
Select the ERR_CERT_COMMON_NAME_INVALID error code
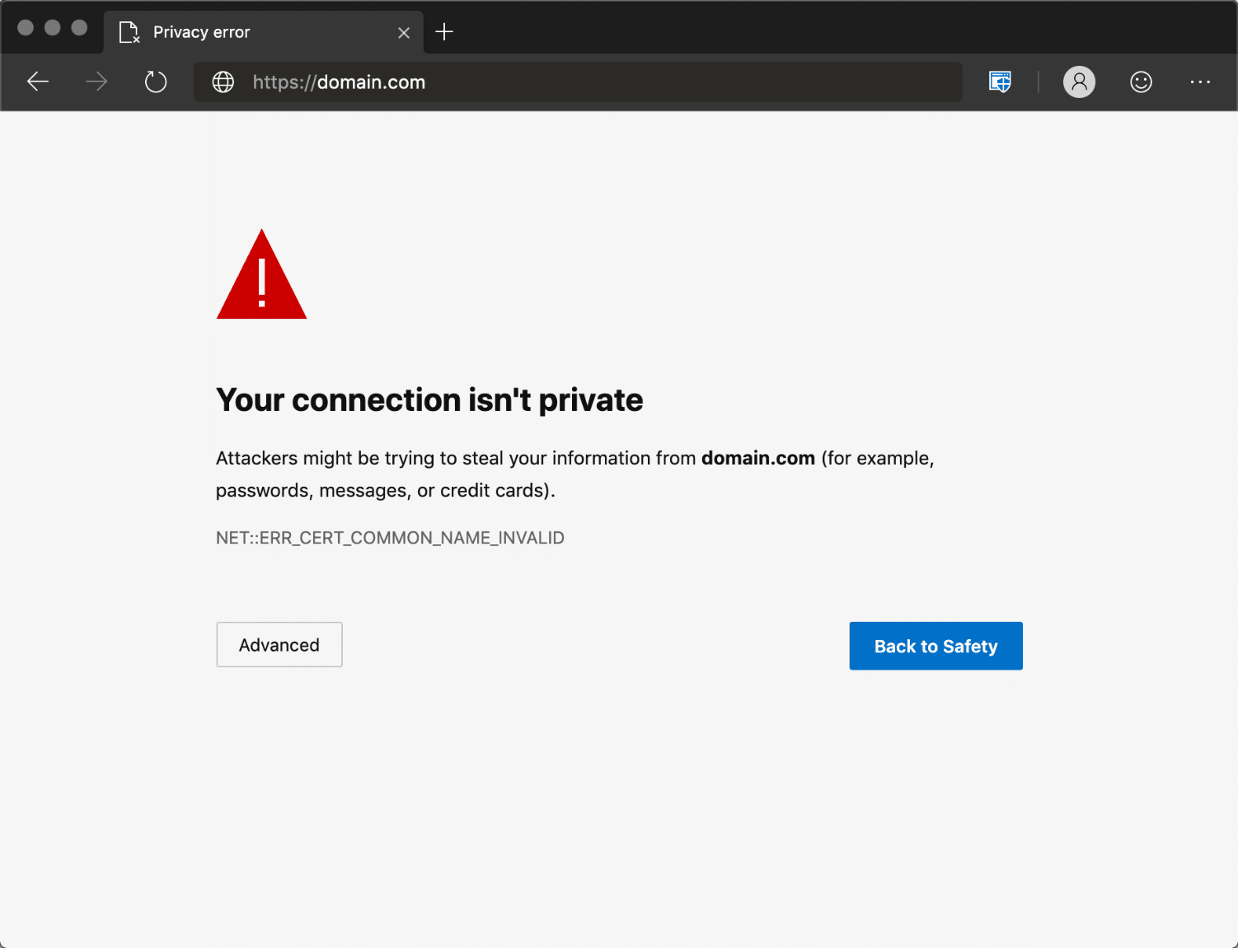[x=390, y=537]
